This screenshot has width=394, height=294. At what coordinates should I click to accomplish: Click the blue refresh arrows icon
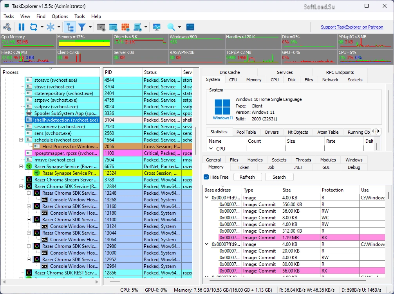34,27
